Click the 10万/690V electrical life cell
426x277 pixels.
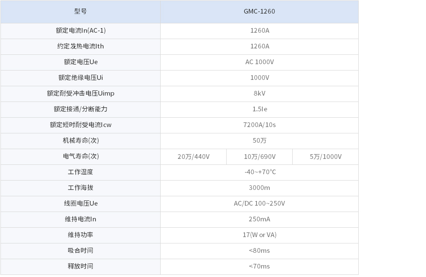[x=259, y=157]
